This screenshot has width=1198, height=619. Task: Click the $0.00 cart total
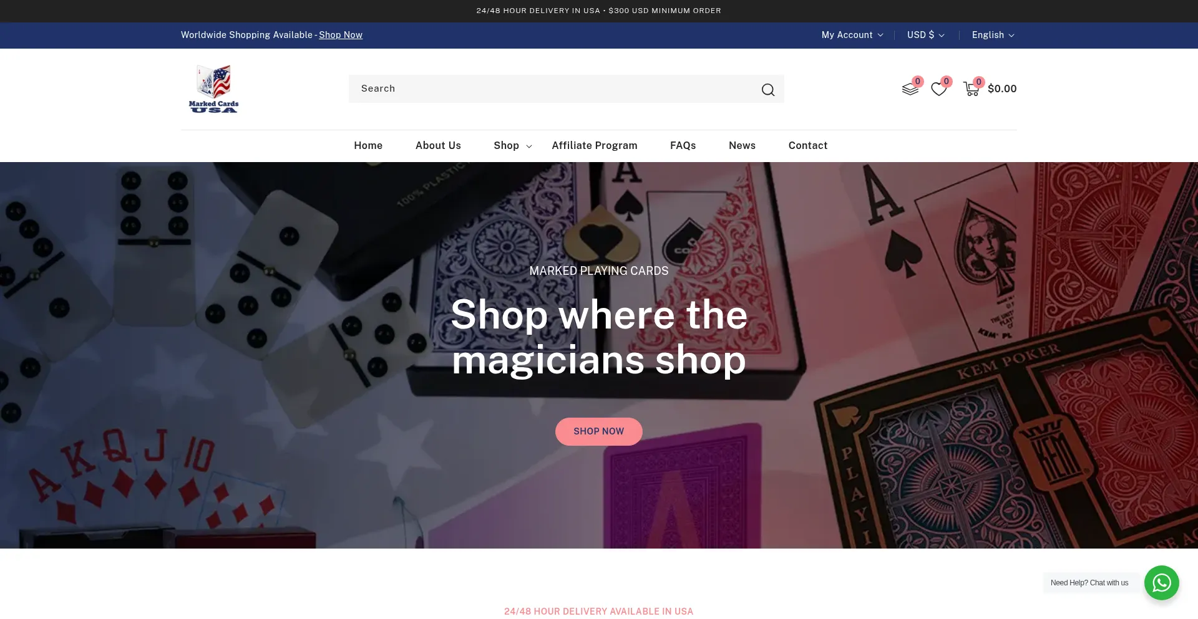pos(1002,89)
